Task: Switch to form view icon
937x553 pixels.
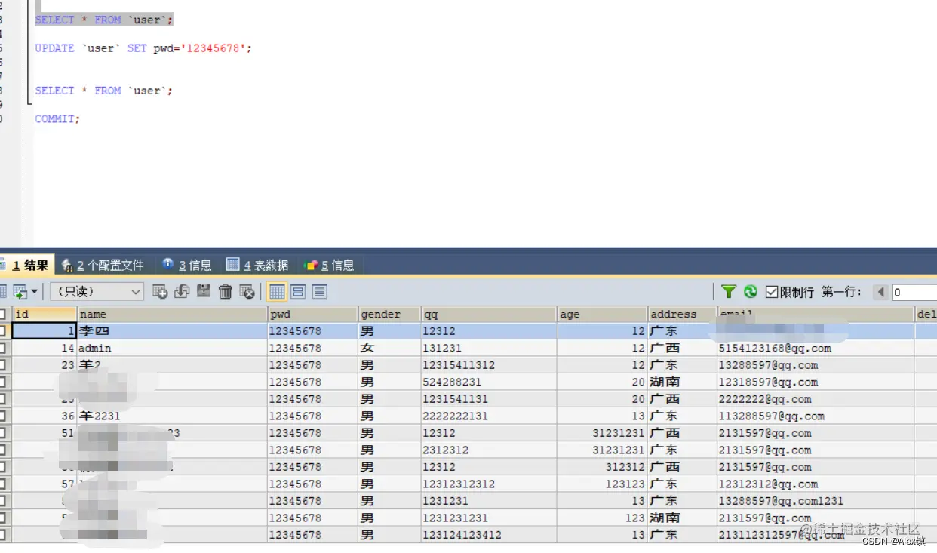Action: point(298,291)
